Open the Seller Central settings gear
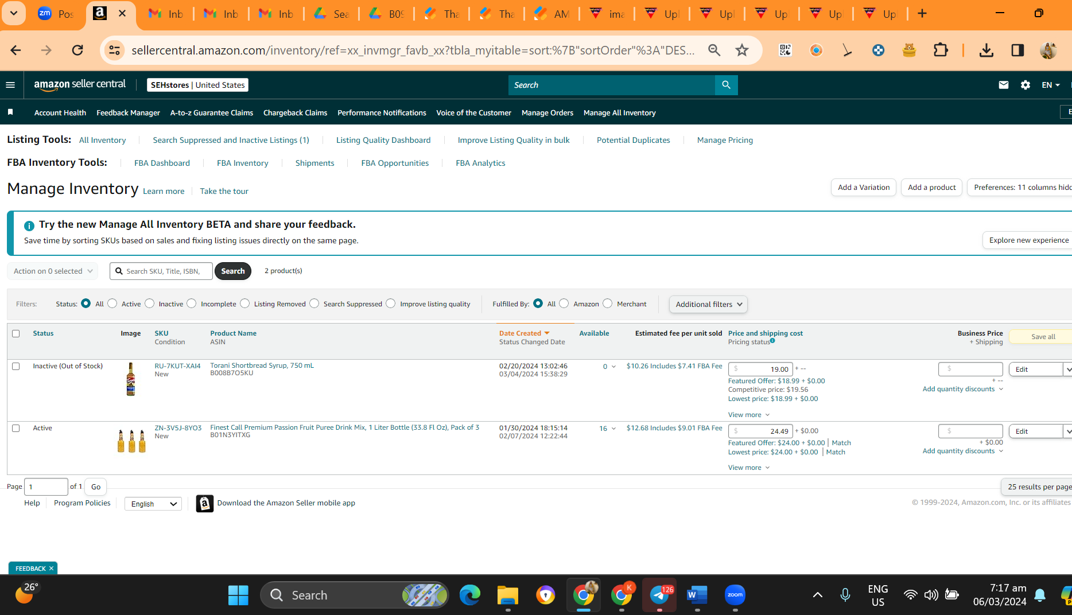 pos(1026,85)
